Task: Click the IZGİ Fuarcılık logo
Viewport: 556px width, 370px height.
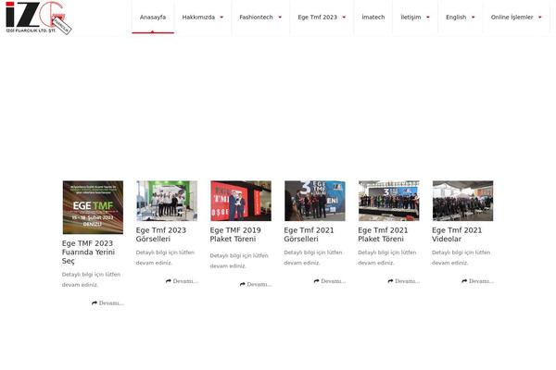Action: pyautogui.click(x=39, y=18)
